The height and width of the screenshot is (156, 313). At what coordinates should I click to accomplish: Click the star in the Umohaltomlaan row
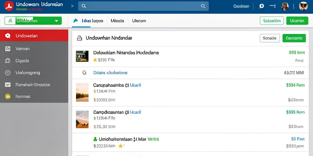[120, 146]
